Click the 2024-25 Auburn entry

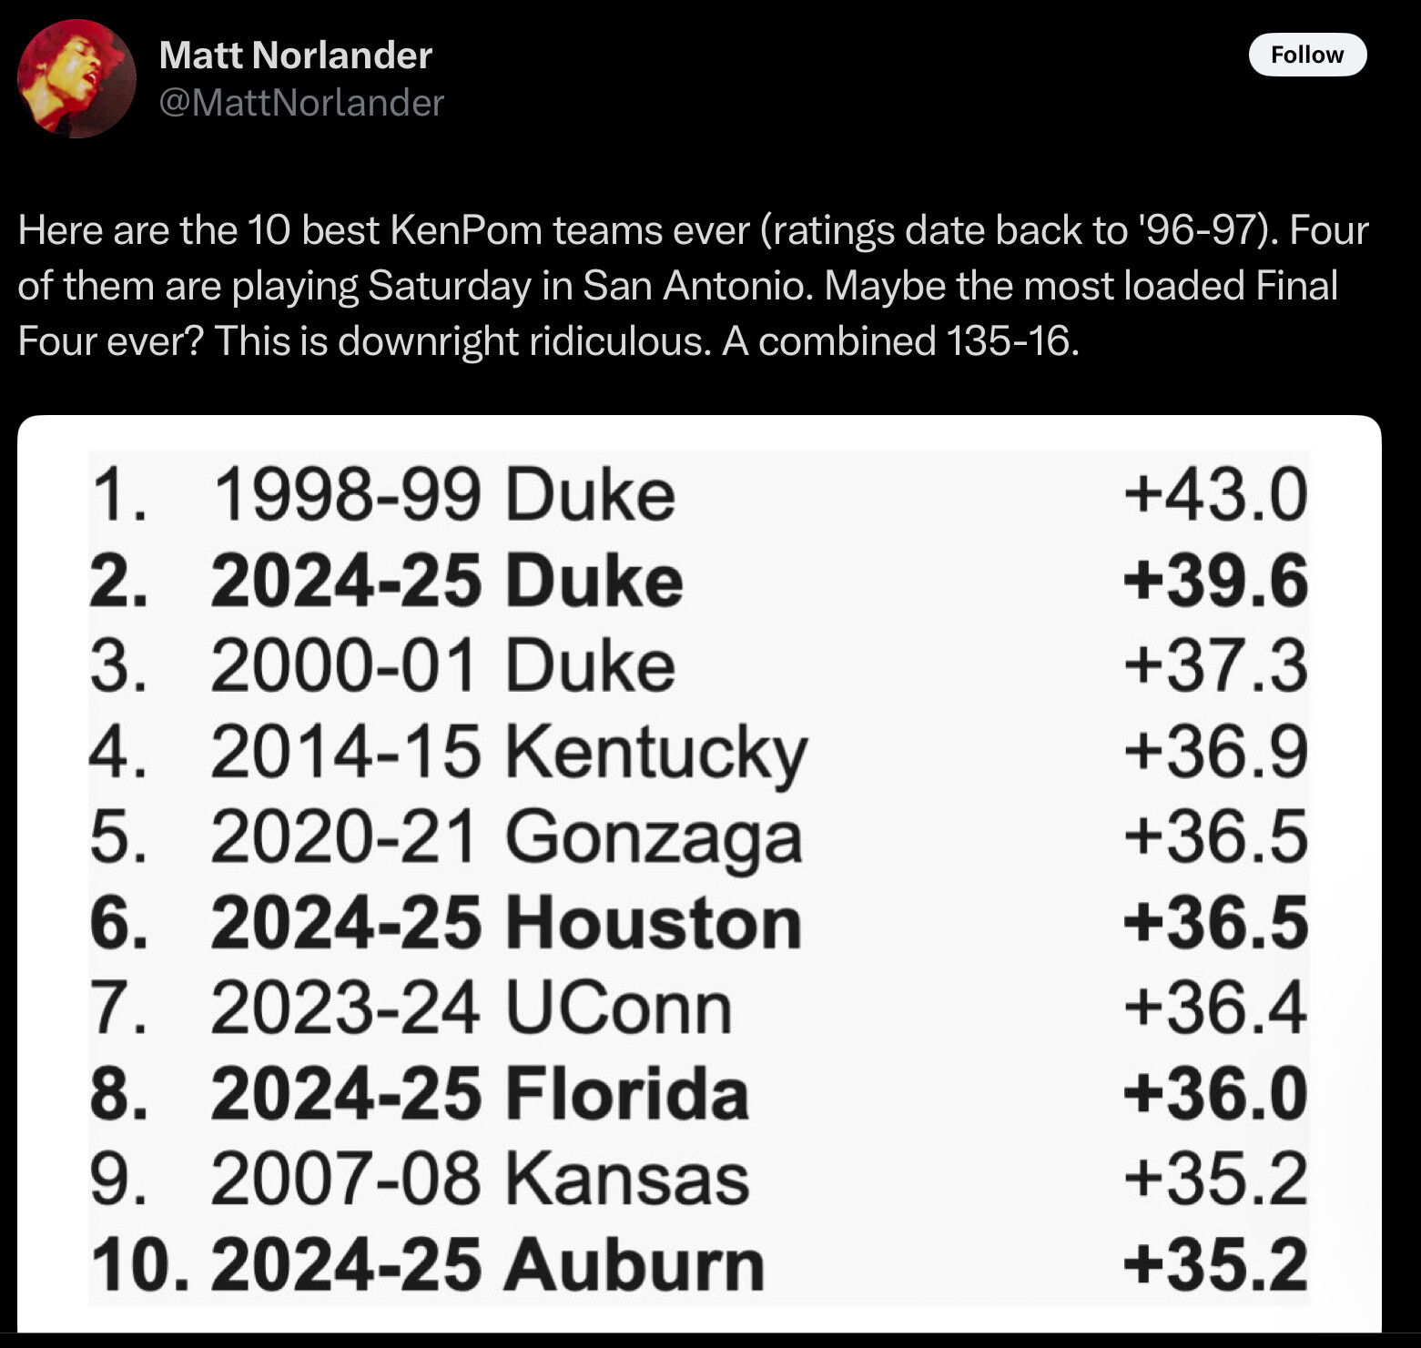(487, 1264)
